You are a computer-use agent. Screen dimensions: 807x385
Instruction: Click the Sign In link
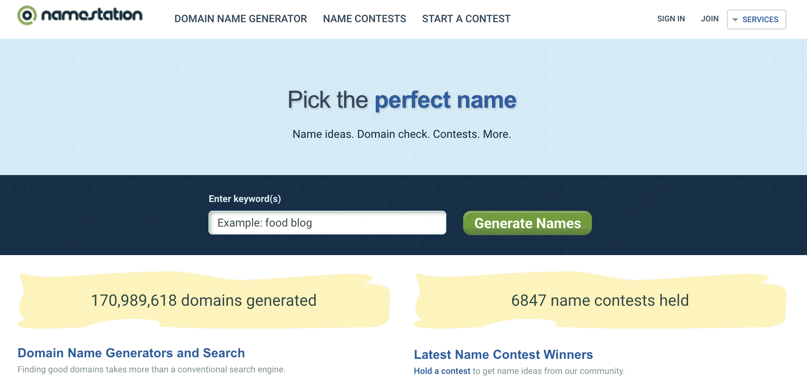coord(671,19)
